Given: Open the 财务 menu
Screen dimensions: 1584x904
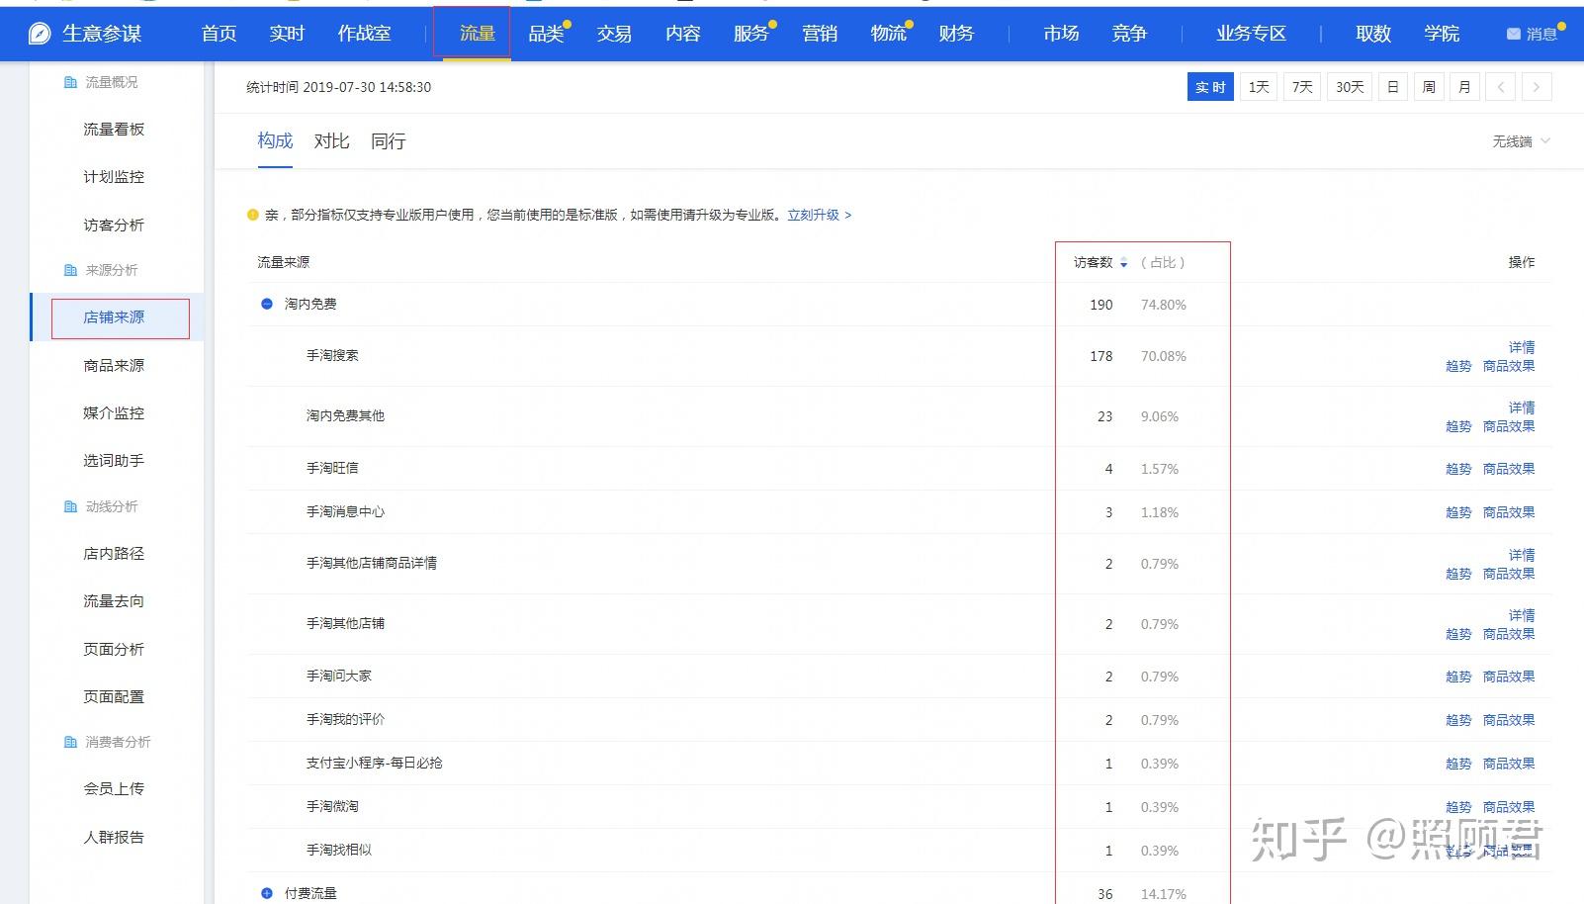Looking at the screenshot, I should pos(956,34).
